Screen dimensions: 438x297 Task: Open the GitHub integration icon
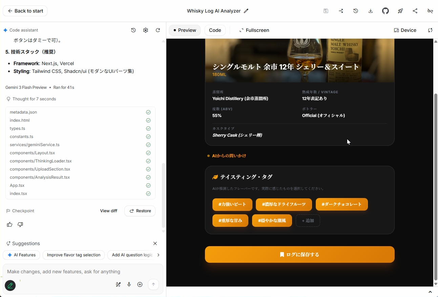coord(385,11)
